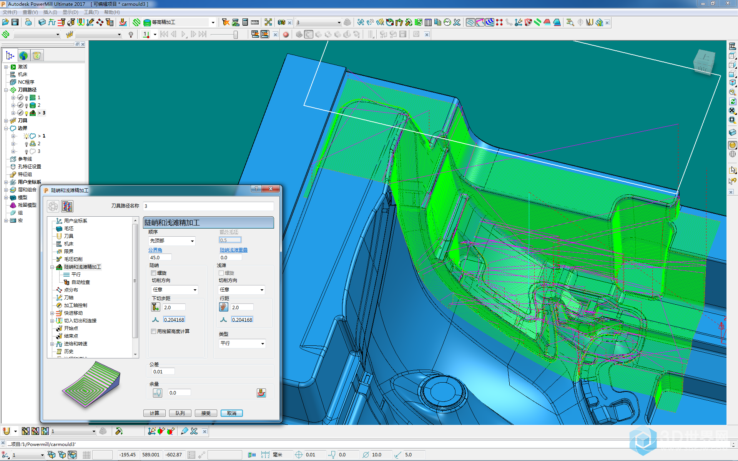
Task: Open tool axis icon in main toolbar
Action: (x=90, y=22)
